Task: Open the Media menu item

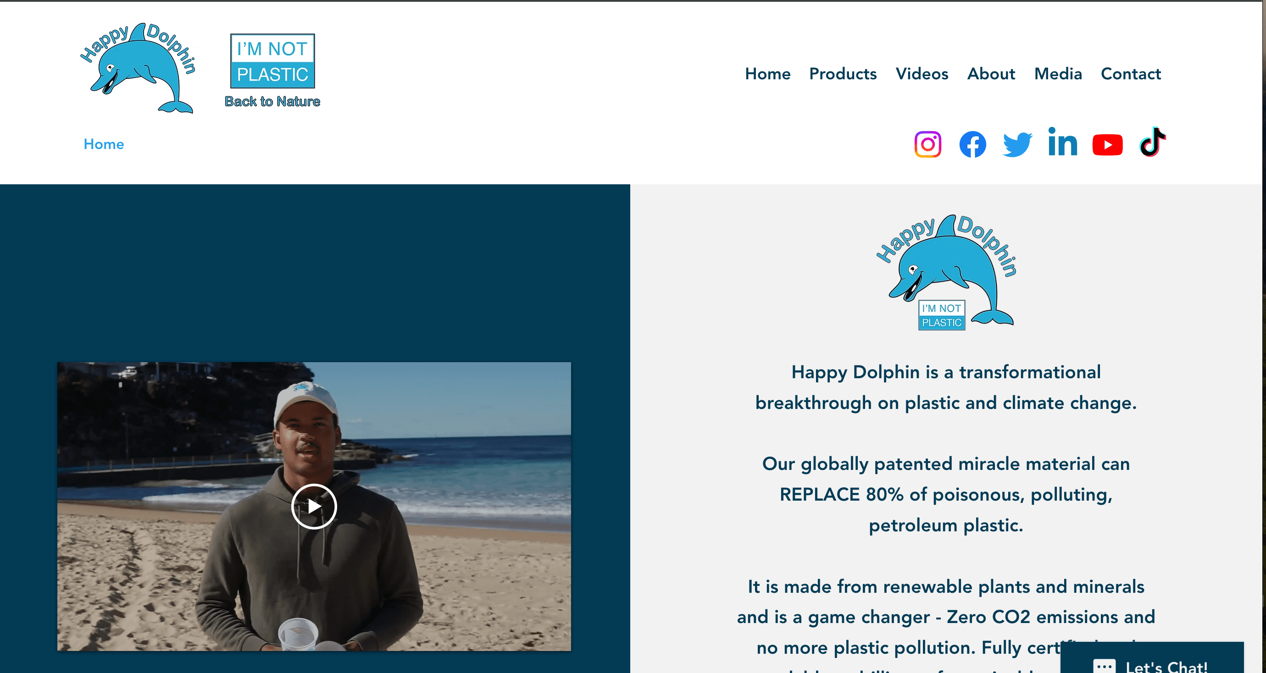Action: click(x=1058, y=74)
